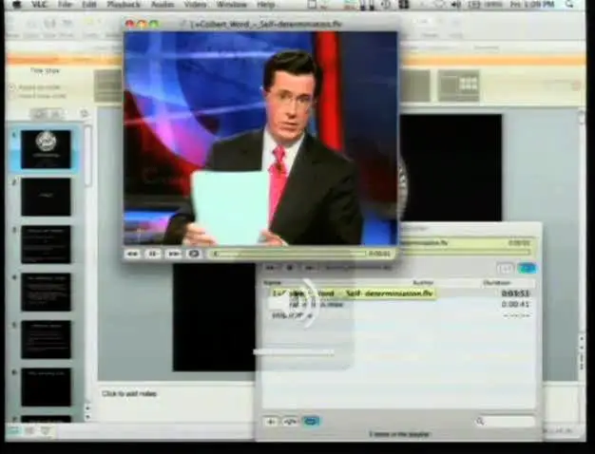Open the VLC application menu
The width and height of the screenshot is (595, 454).
39,5
